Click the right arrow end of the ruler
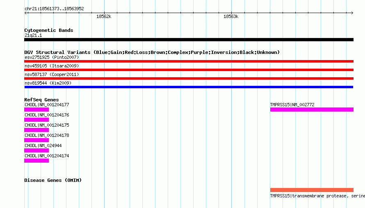365x208 pixels. (352, 13)
